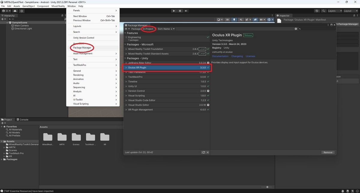Image resolution: width=360 pixels, height=193 pixels.
Task: Click the Step button next to Pause
Action: 186,11
